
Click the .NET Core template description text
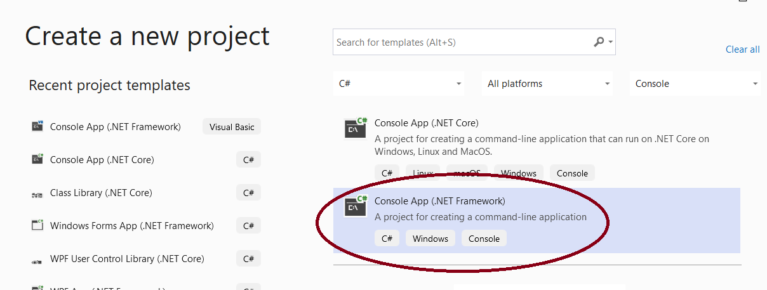542,145
